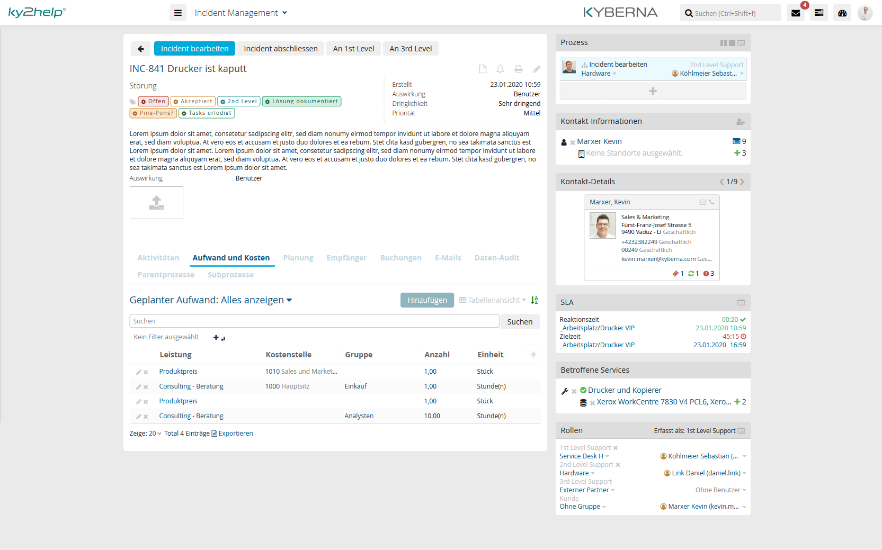Print the incident using the printer icon
The image size is (882, 550).
point(519,69)
